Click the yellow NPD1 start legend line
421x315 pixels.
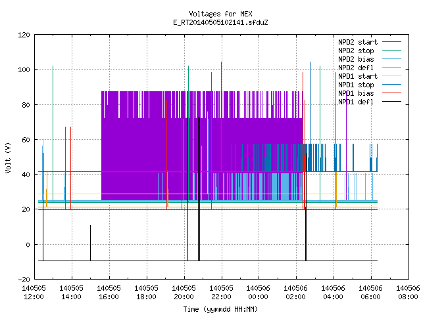pos(391,76)
